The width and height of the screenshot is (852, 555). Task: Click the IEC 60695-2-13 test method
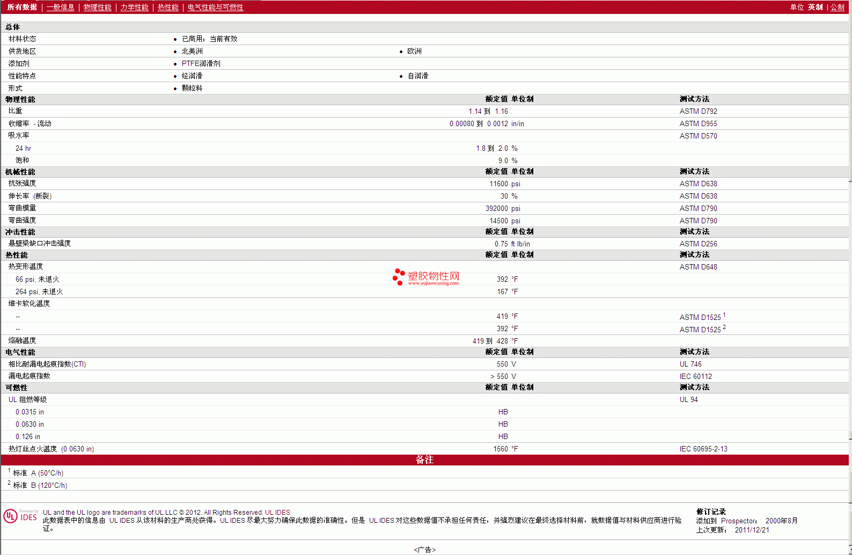click(x=703, y=449)
